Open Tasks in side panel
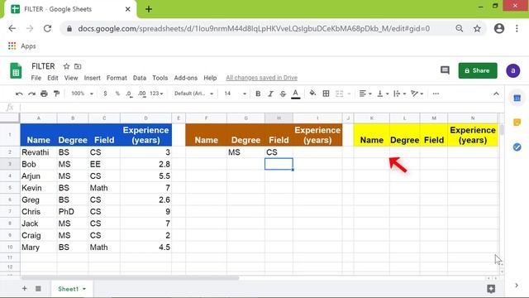This screenshot has width=529, height=298. click(x=517, y=147)
